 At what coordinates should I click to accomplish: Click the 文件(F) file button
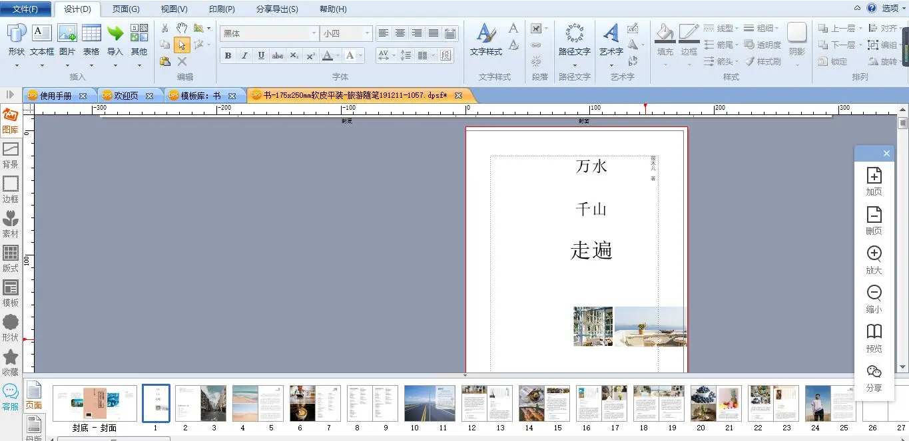pyautogui.click(x=25, y=9)
